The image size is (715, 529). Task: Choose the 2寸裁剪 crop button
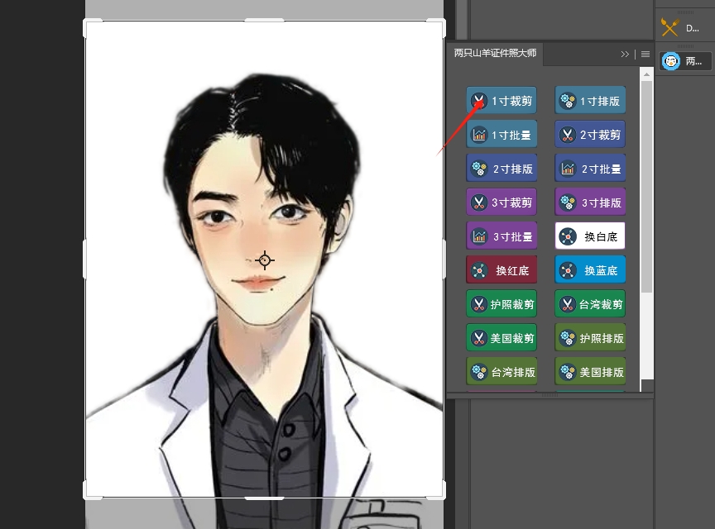(x=589, y=135)
